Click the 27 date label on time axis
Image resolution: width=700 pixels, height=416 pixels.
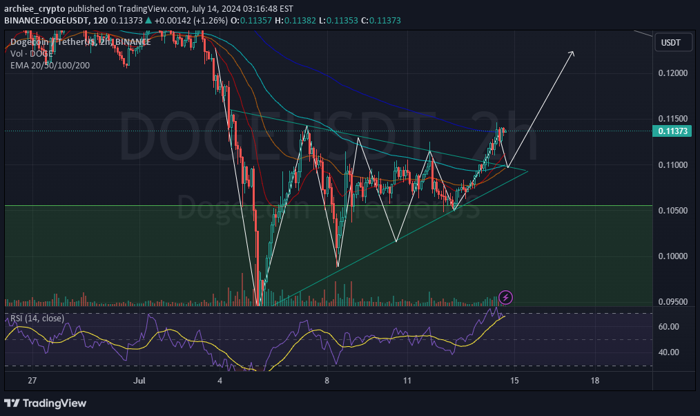pos(32,381)
